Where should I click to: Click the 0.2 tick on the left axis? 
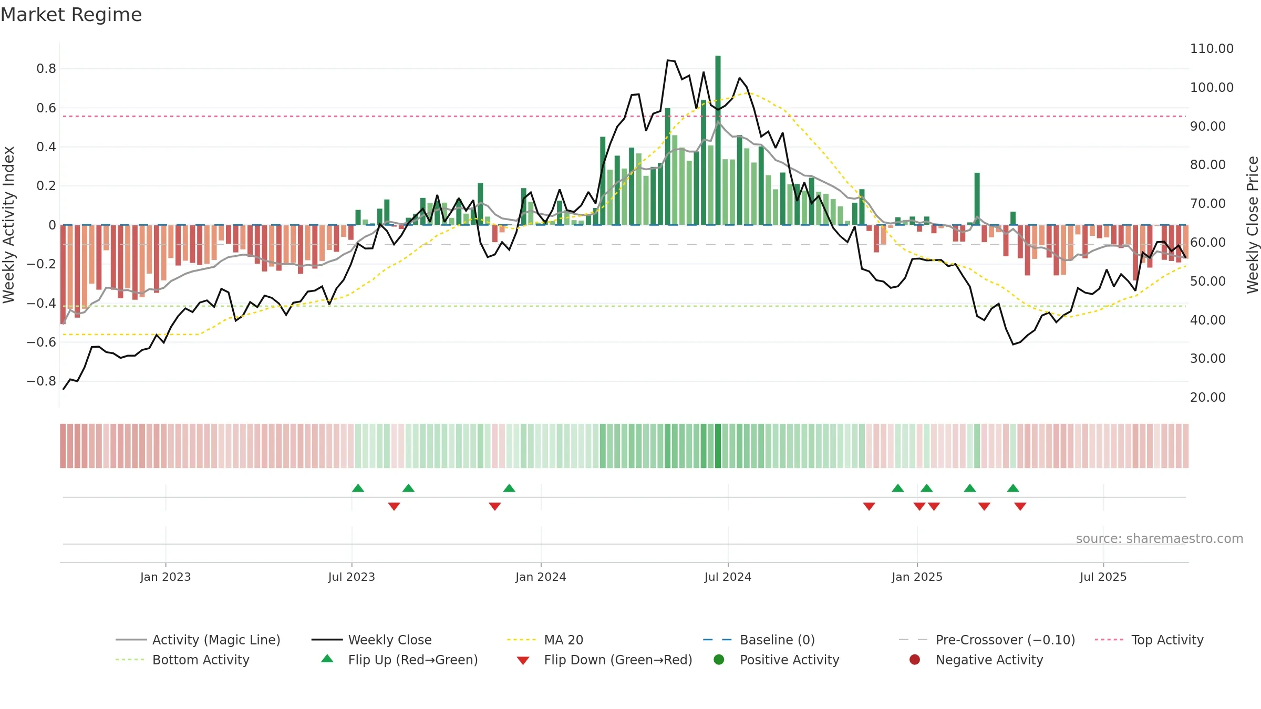click(x=46, y=186)
